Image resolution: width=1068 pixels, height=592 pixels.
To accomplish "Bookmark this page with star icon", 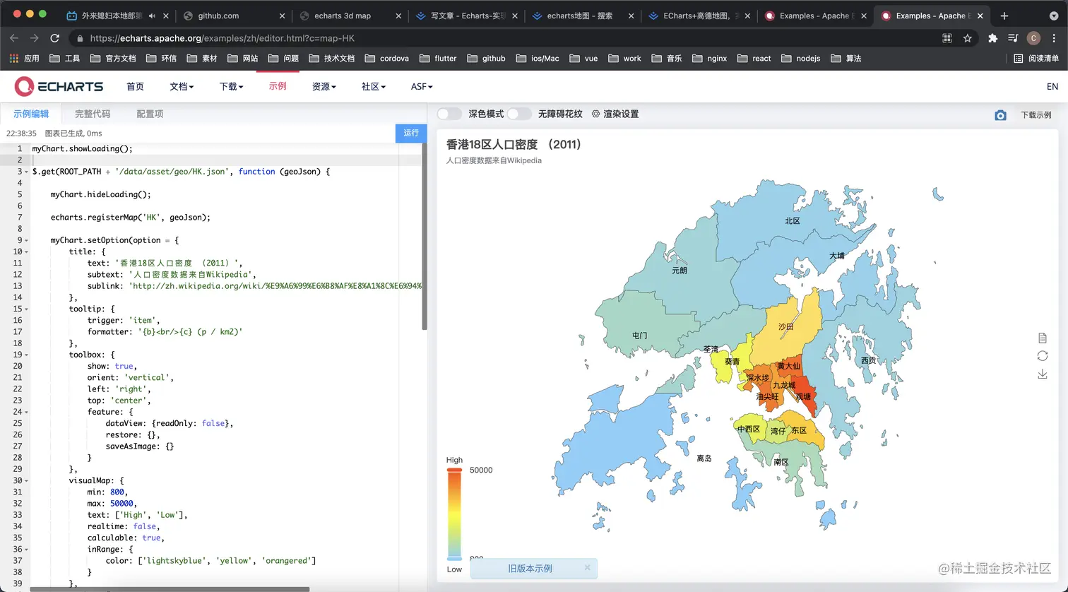I will [968, 38].
